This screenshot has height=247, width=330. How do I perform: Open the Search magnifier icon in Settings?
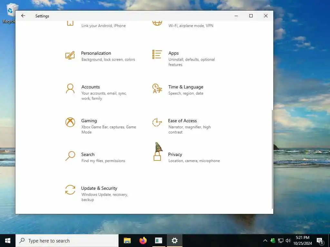coord(70,156)
